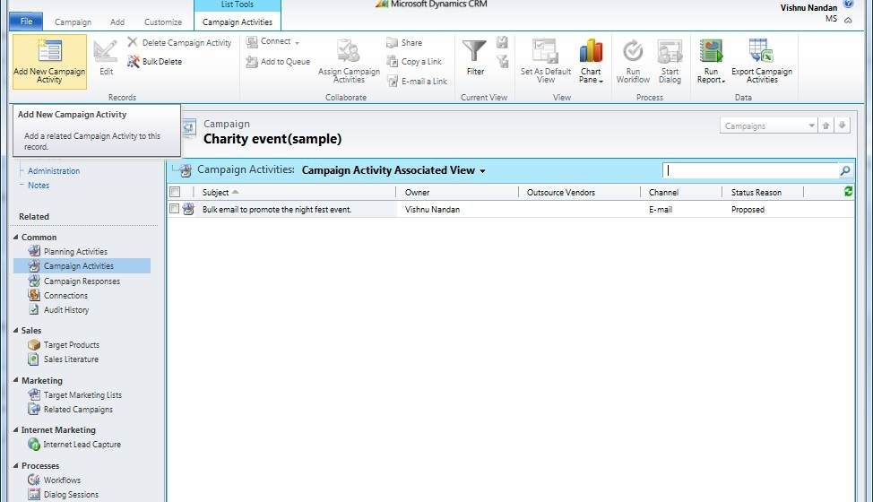Viewport: 873px width, 502px height.
Task: Click the save filter icon above clear filter
Action: click(502, 42)
